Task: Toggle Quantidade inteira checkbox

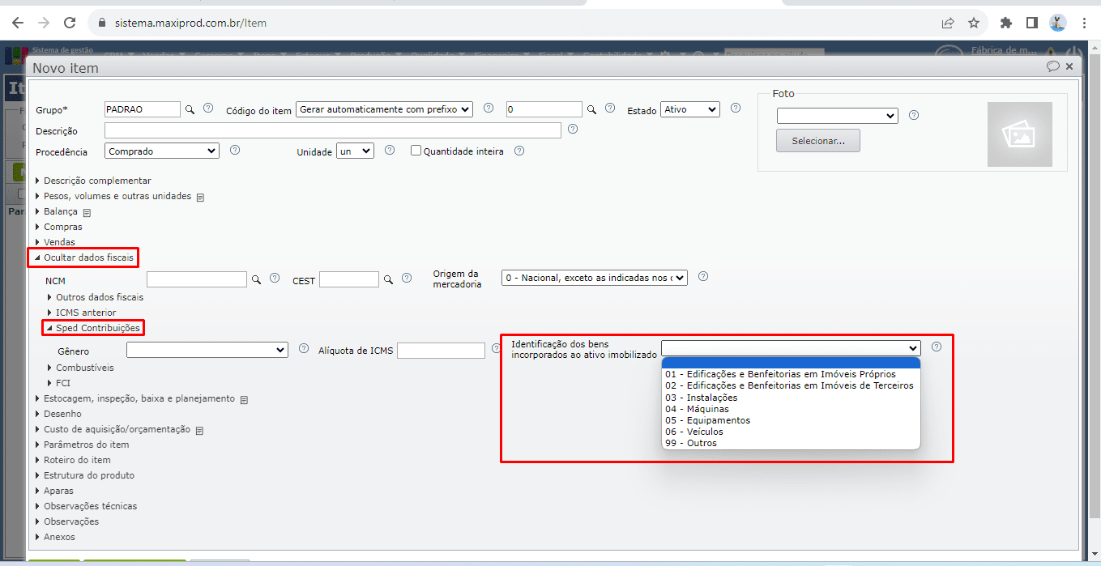Action: coord(416,150)
